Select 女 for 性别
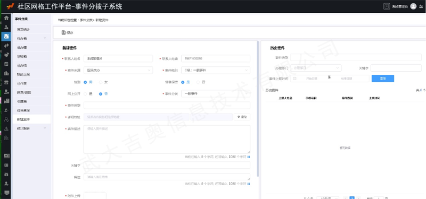The image size is (426, 199). [101, 82]
